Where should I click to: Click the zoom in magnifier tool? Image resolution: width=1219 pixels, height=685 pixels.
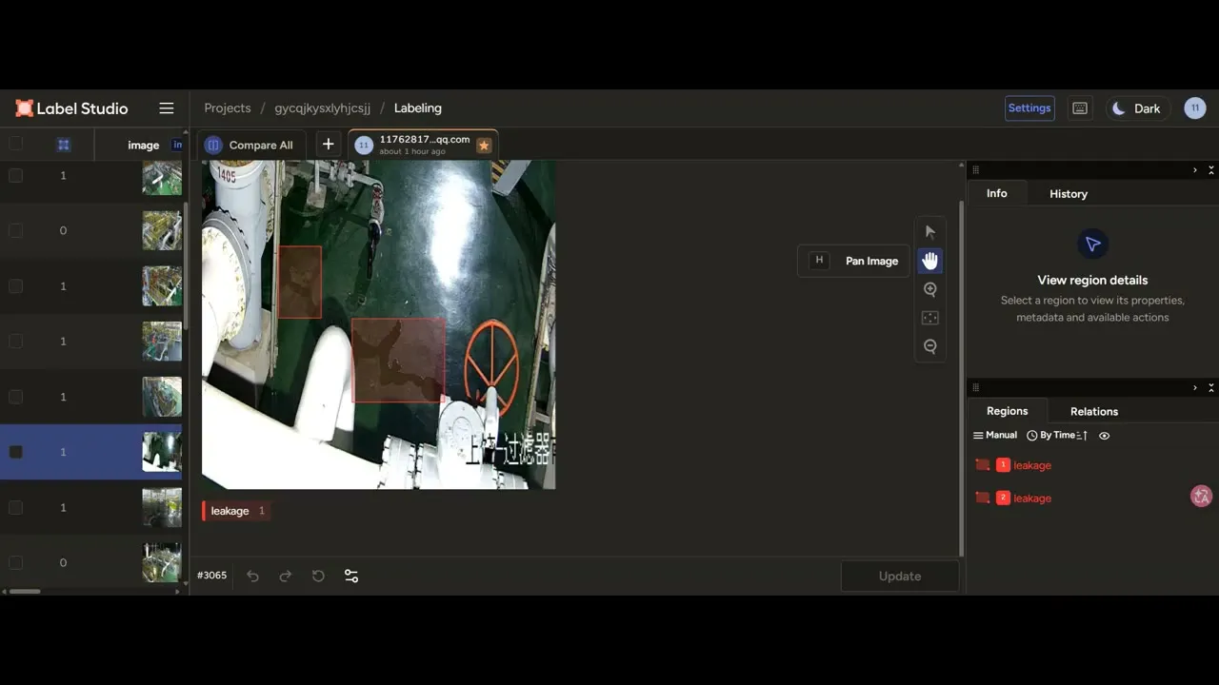coord(930,289)
